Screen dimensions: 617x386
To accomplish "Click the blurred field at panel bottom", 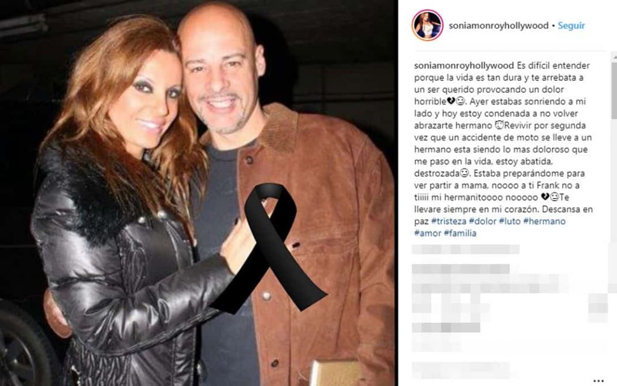I will (460, 371).
